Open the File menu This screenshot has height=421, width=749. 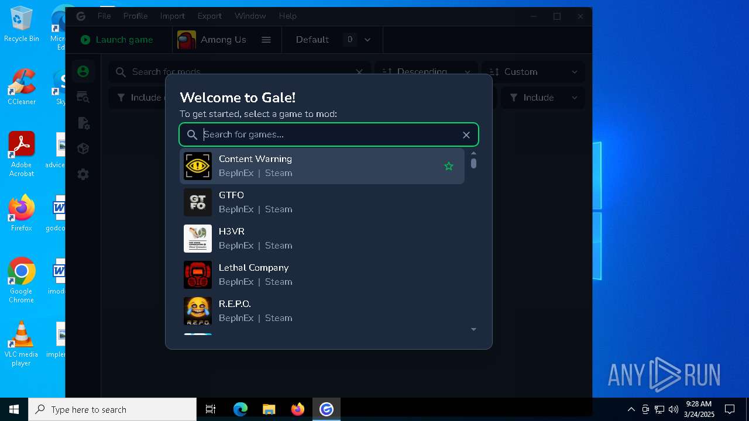(x=104, y=16)
